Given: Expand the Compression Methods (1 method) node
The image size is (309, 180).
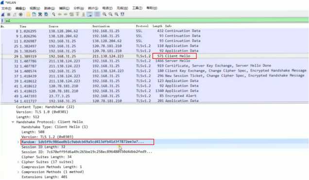Looking at the screenshot, I should 18,172.
